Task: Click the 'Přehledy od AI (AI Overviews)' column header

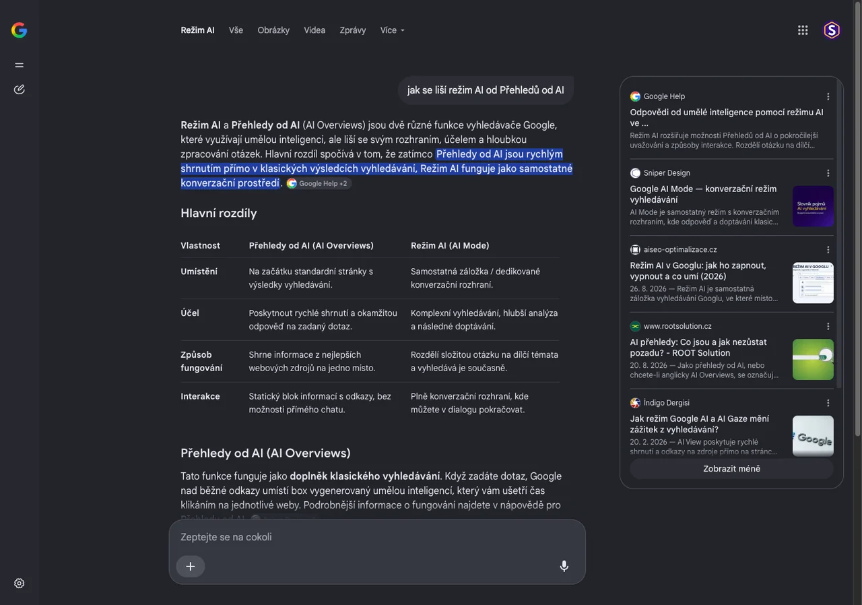Action: (311, 245)
